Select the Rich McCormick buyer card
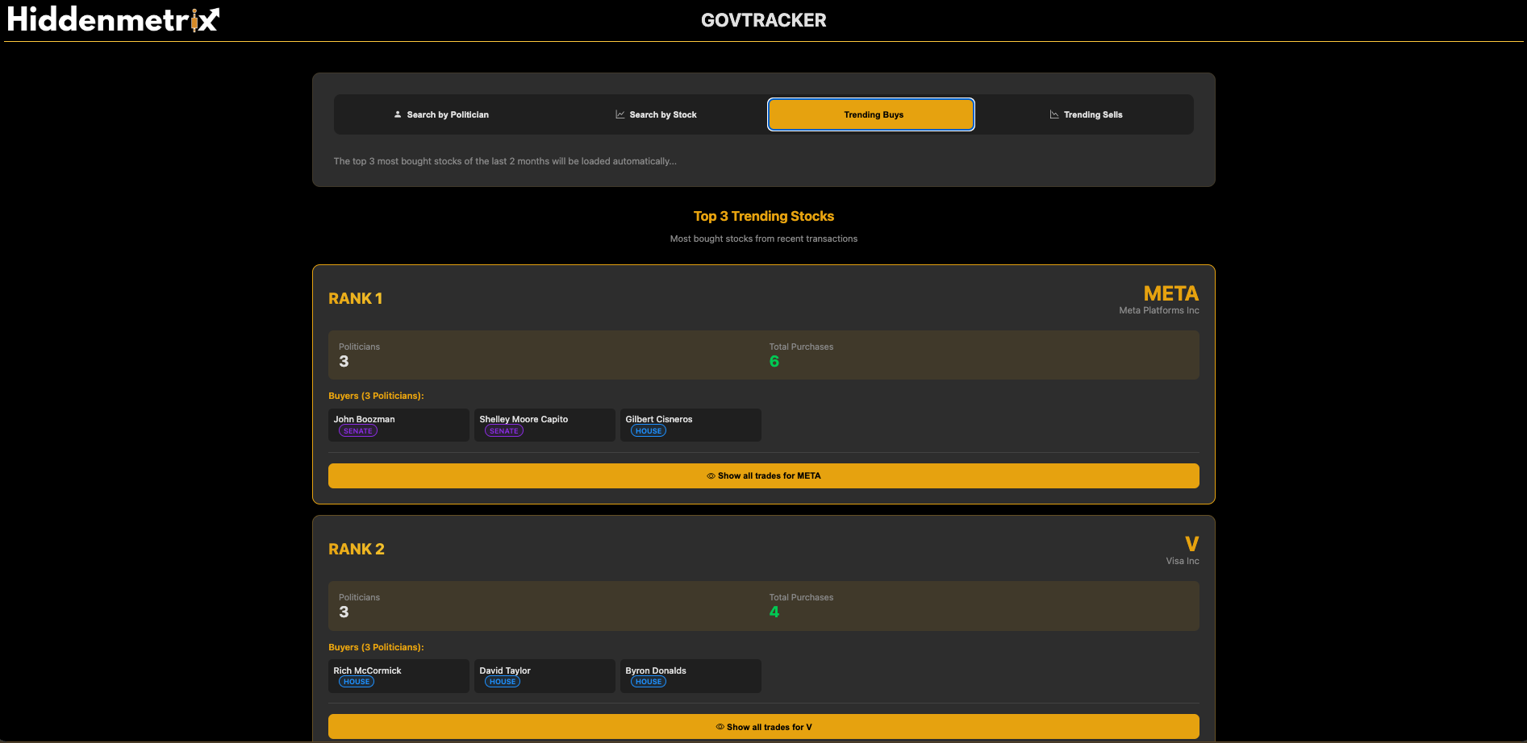The image size is (1527, 743). [398, 675]
